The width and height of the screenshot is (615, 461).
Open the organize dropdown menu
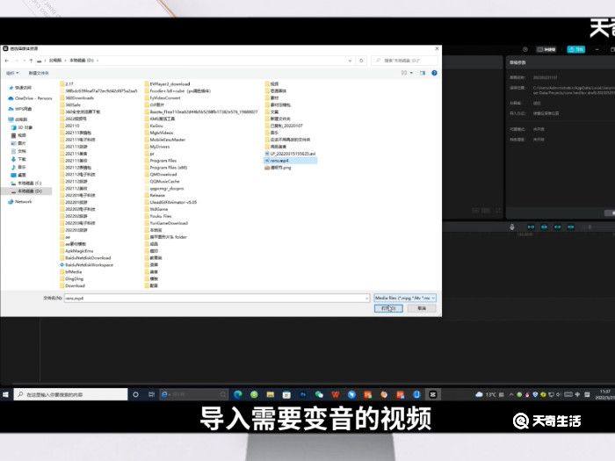[x=12, y=73]
